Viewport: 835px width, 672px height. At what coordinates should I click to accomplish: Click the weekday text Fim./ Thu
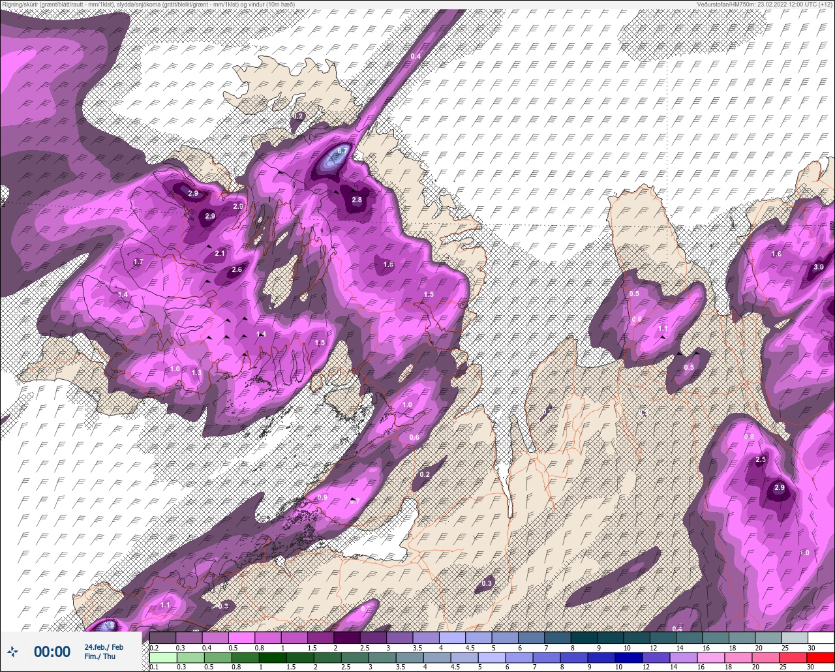[x=100, y=656]
